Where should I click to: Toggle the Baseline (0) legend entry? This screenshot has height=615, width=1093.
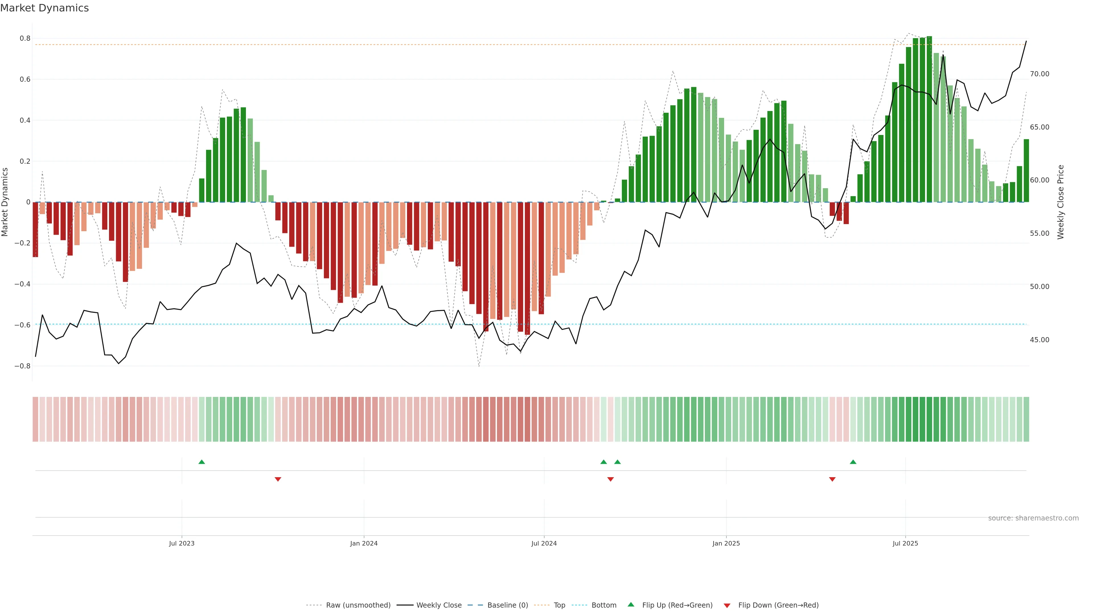point(508,605)
